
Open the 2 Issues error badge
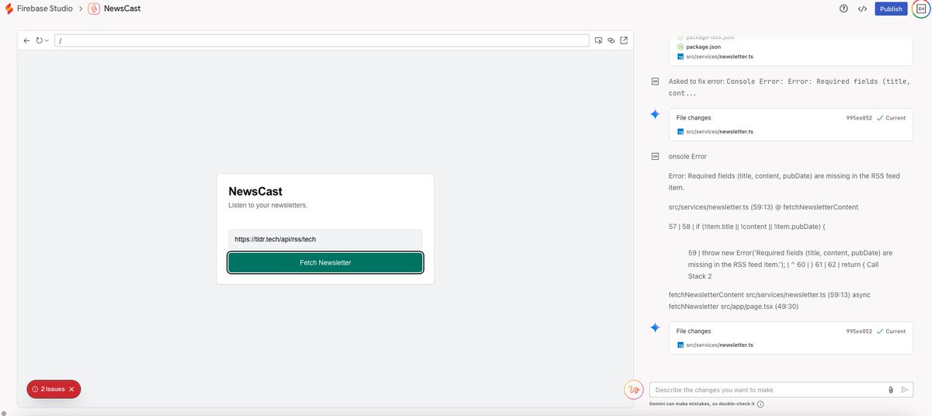48,389
